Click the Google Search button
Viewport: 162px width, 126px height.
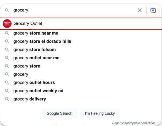point(60,113)
